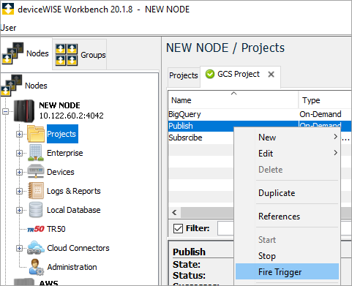Click the Logs & Reports notebook icon

point(36,191)
